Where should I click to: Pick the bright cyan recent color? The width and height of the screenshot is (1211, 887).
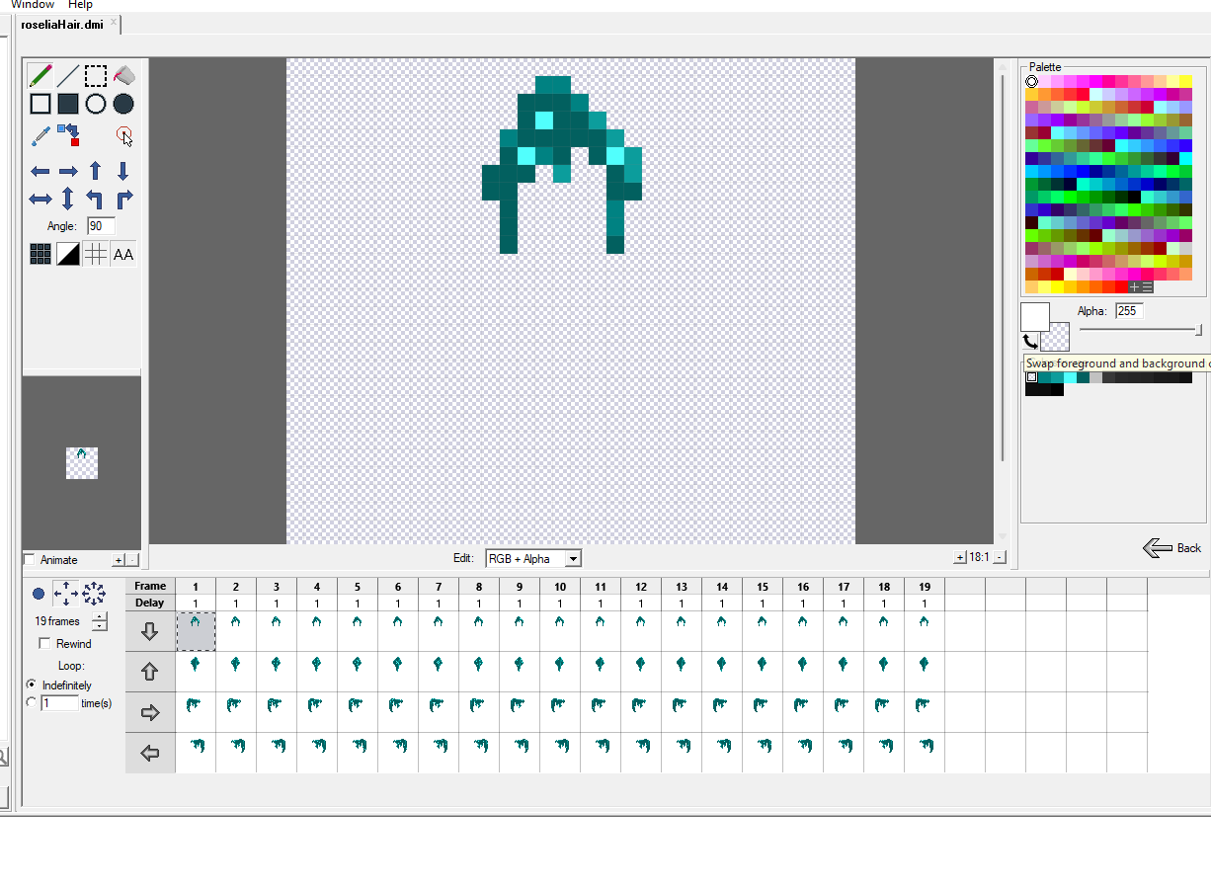[x=1070, y=377]
